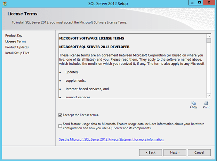Maximize the SQL Server 2012 Setup window
Screen dimensions: 217x161
click(200, 3)
